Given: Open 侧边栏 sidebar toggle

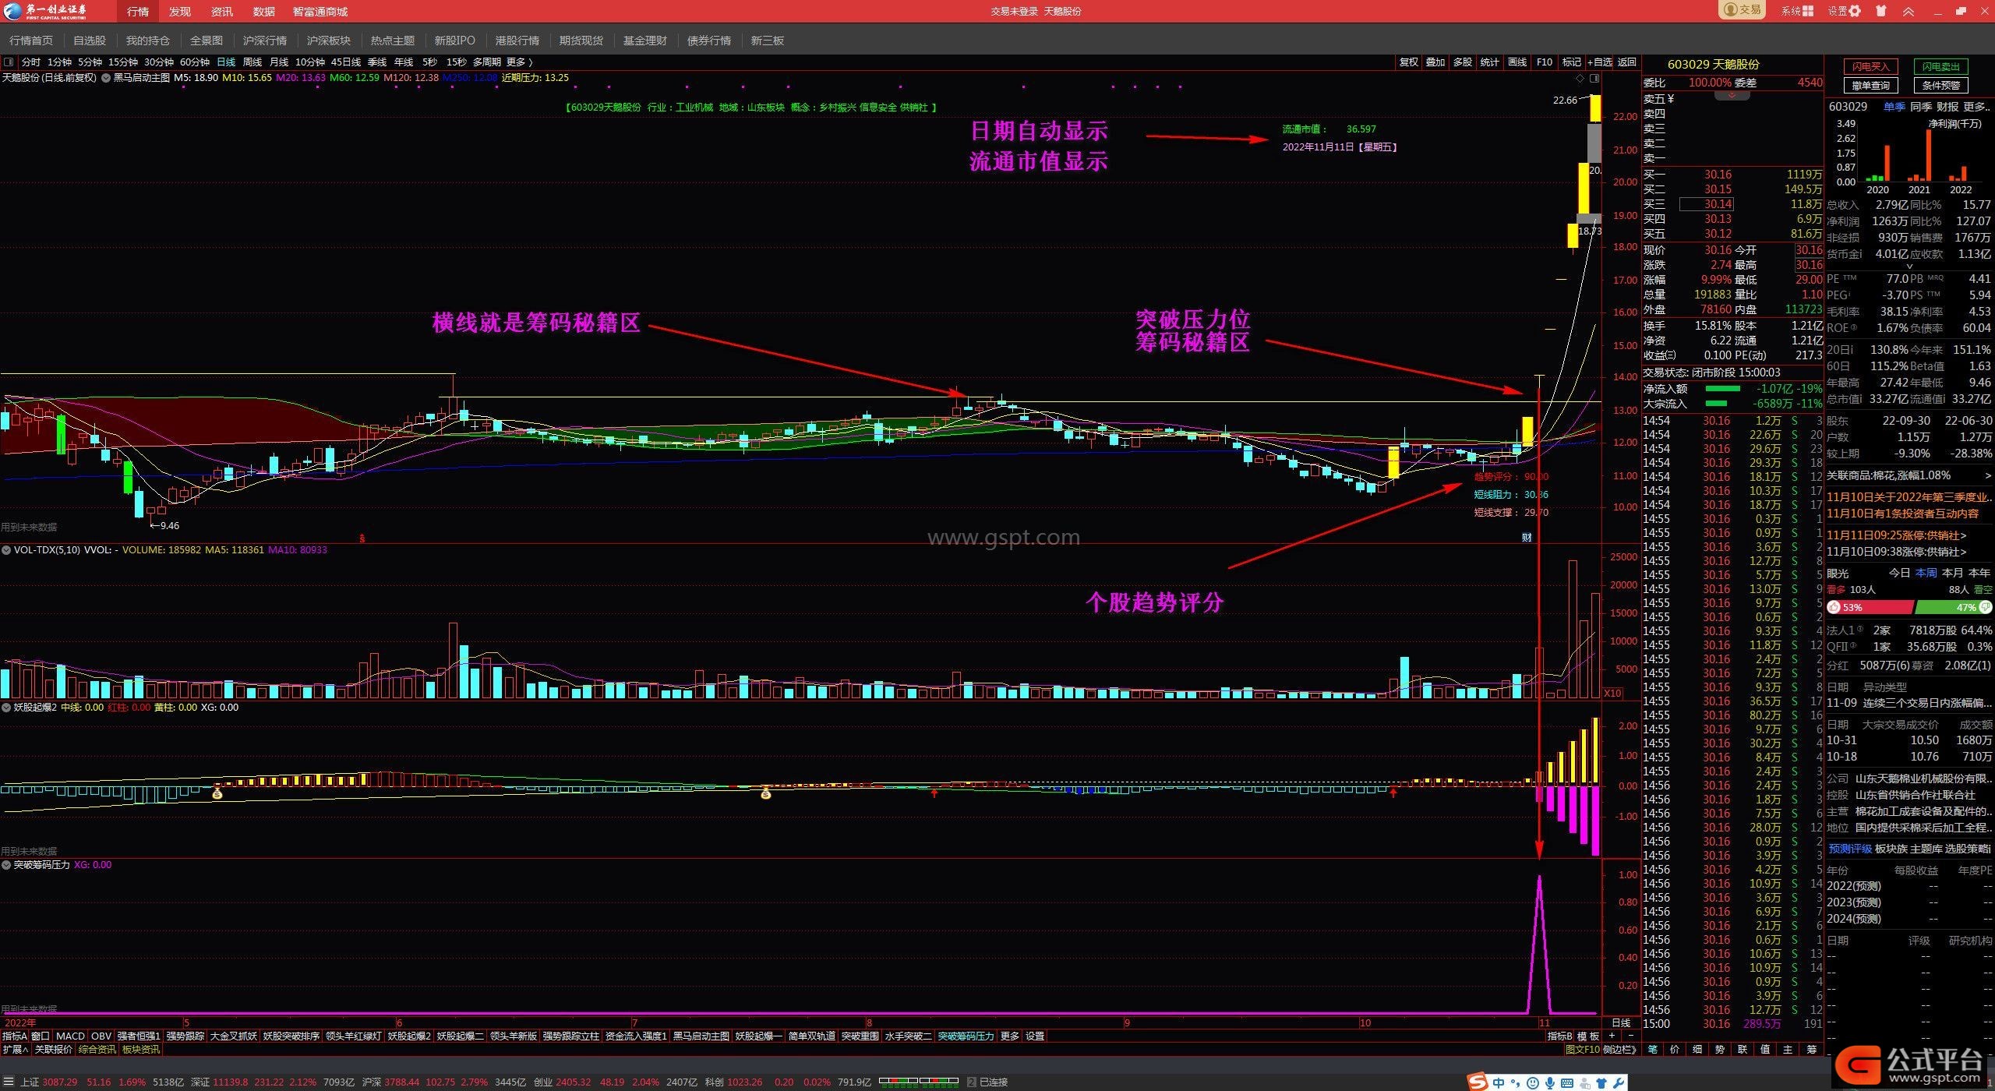Looking at the screenshot, I should (x=1622, y=1050).
